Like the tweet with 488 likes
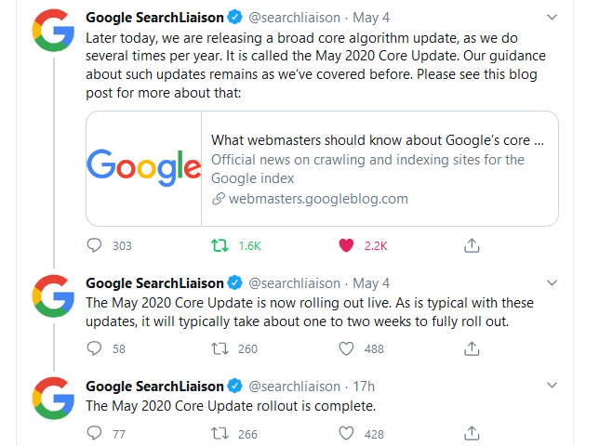The width and height of the screenshot is (599, 446). click(x=347, y=348)
